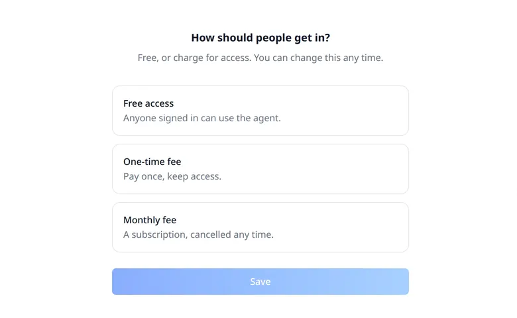517x318 pixels.
Task: Click the Save button
Action: tap(260, 282)
